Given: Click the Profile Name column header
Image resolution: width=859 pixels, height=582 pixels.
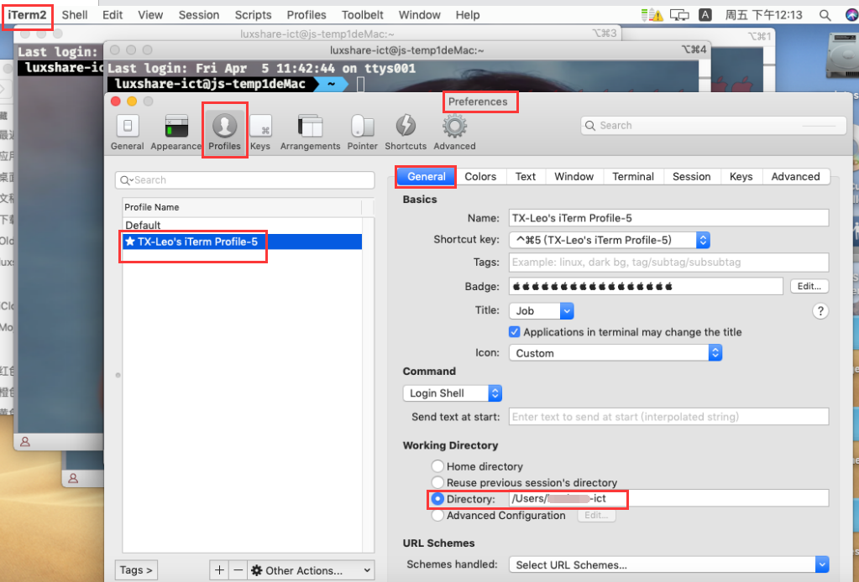Looking at the screenshot, I should (242, 207).
